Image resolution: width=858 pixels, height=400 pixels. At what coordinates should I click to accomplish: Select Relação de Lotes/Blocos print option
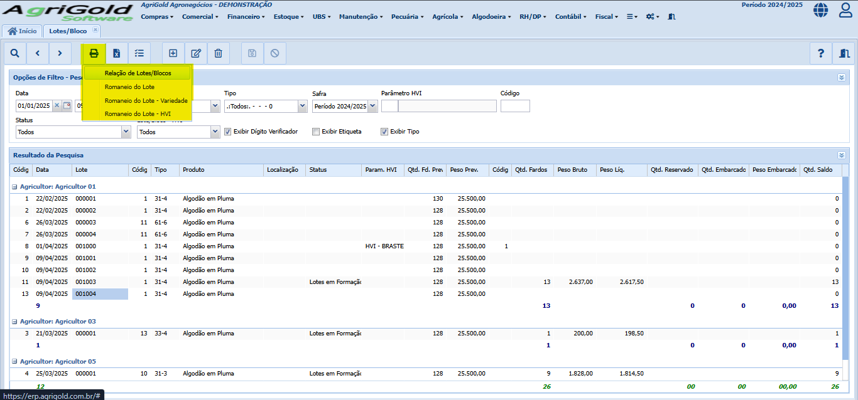[138, 73]
